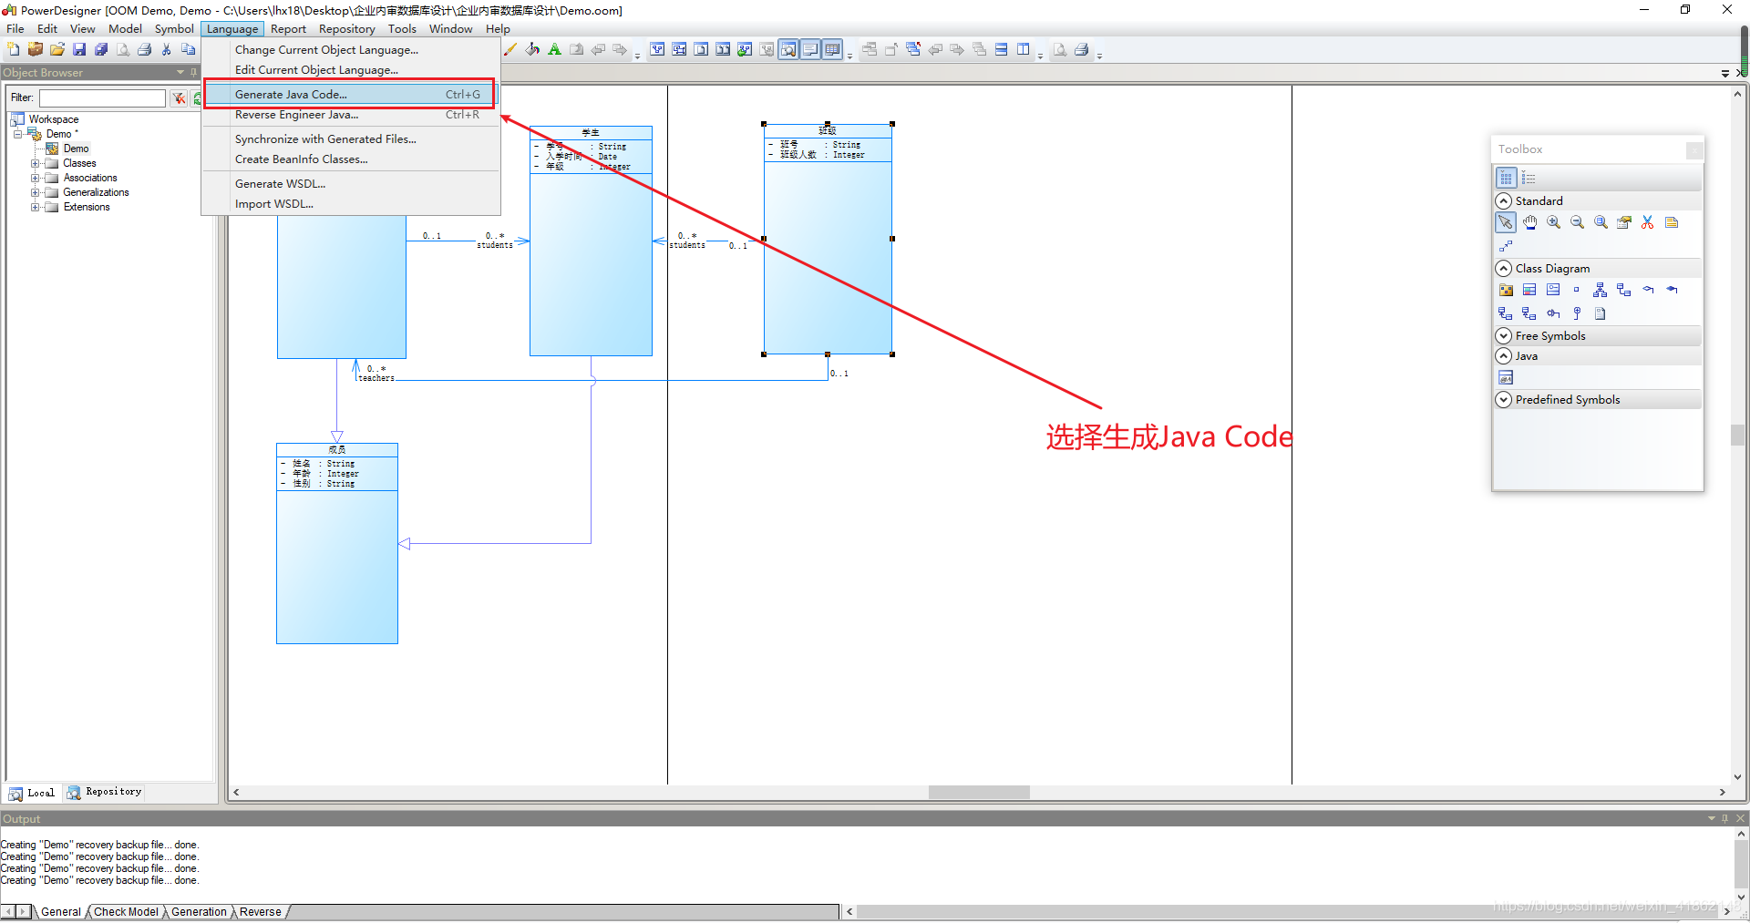
Task: Select the Java annotation tool in Toolbox
Action: pyautogui.click(x=1506, y=377)
